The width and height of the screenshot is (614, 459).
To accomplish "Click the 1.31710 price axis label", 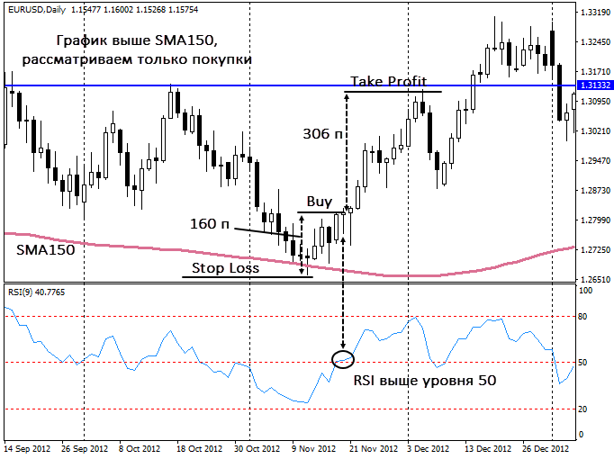I will (596, 72).
